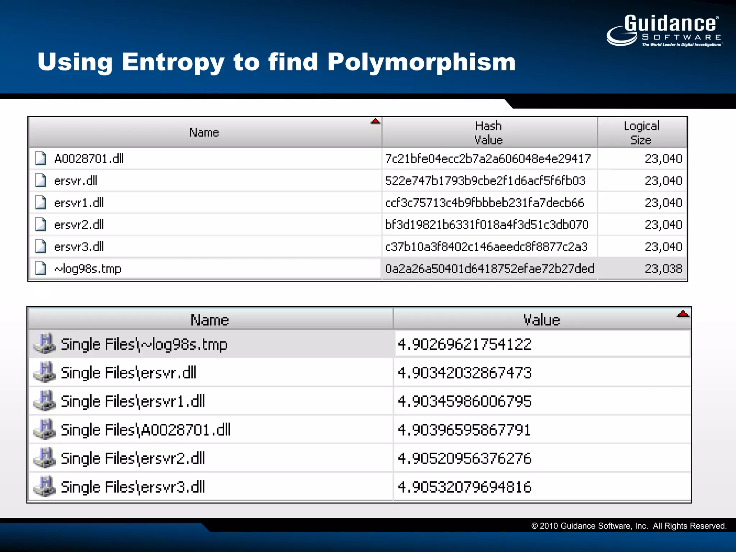Image resolution: width=736 pixels, height=552 pixels.
Task: Select the Single Files\ersvr.dll entry
Action: click(128, 373)
